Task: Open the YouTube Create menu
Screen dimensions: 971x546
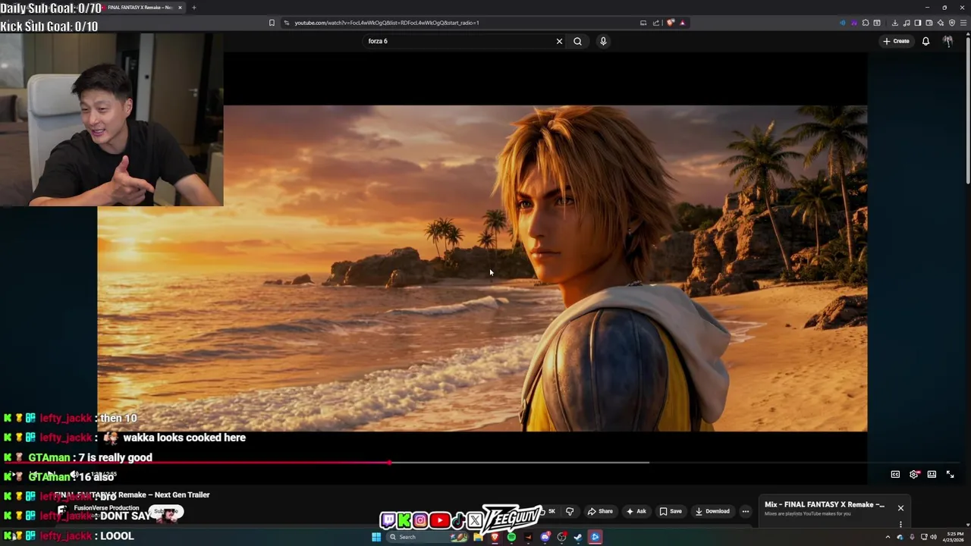Action: 896,41
